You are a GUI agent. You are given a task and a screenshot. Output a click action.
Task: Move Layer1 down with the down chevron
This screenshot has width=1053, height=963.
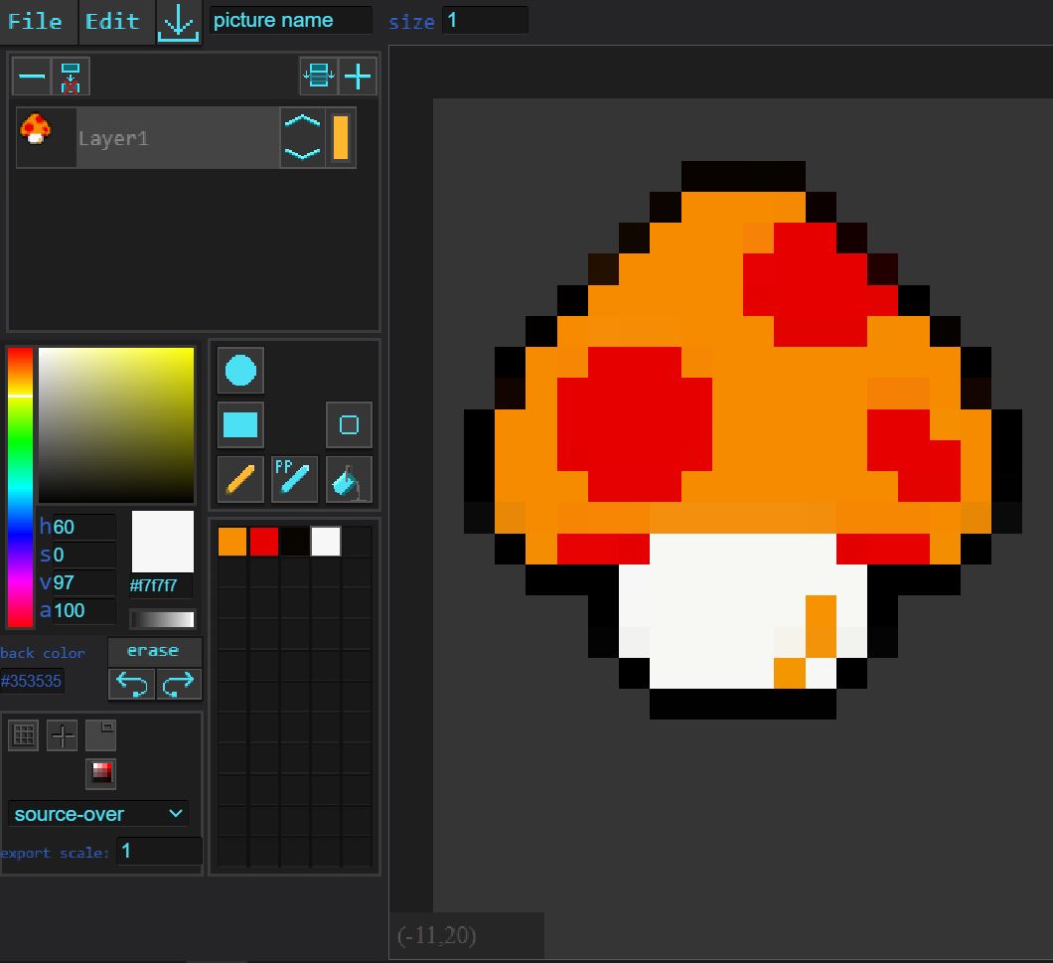pos(302,153)
